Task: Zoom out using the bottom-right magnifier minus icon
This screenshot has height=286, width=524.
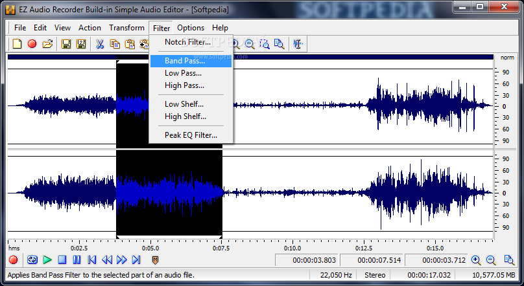Action: coord(491,260)
